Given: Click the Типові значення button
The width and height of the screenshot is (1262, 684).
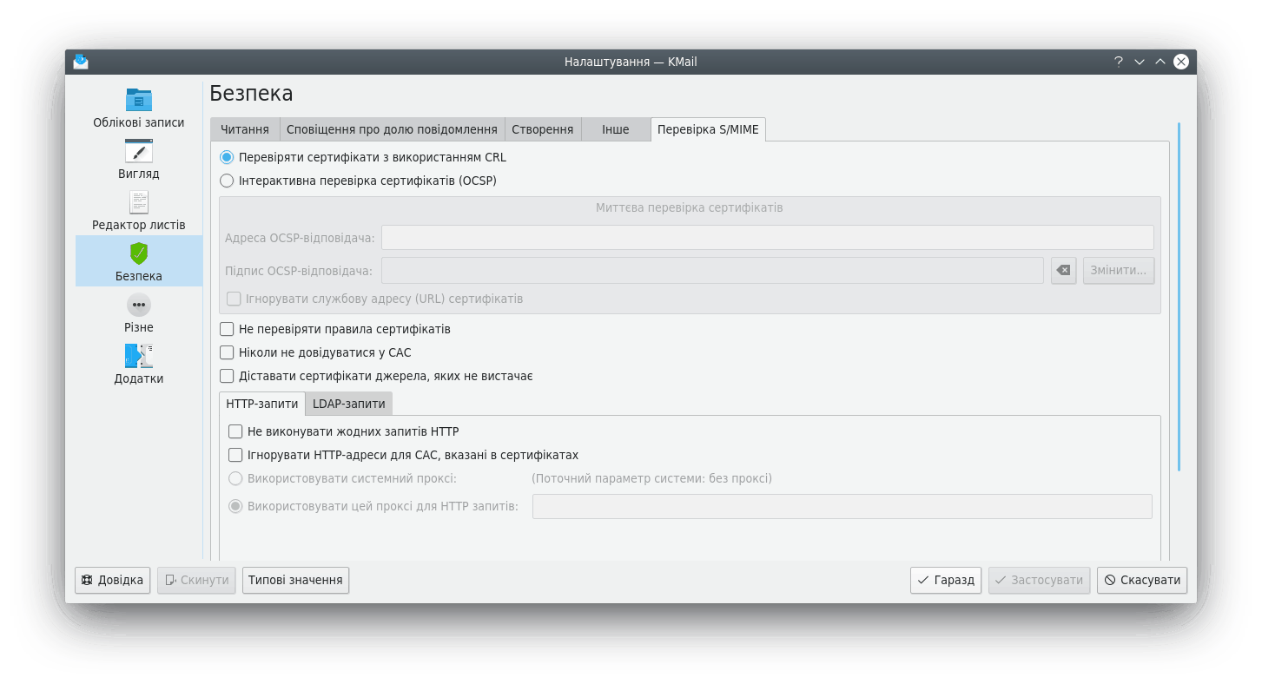Looking at the screenshot, I should (x=295, y=580).
